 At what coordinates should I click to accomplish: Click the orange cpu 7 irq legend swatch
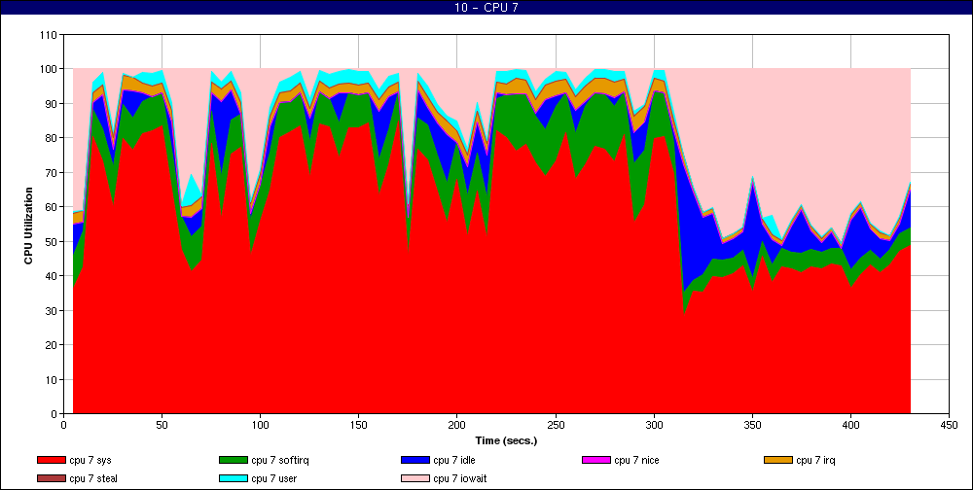778,460
